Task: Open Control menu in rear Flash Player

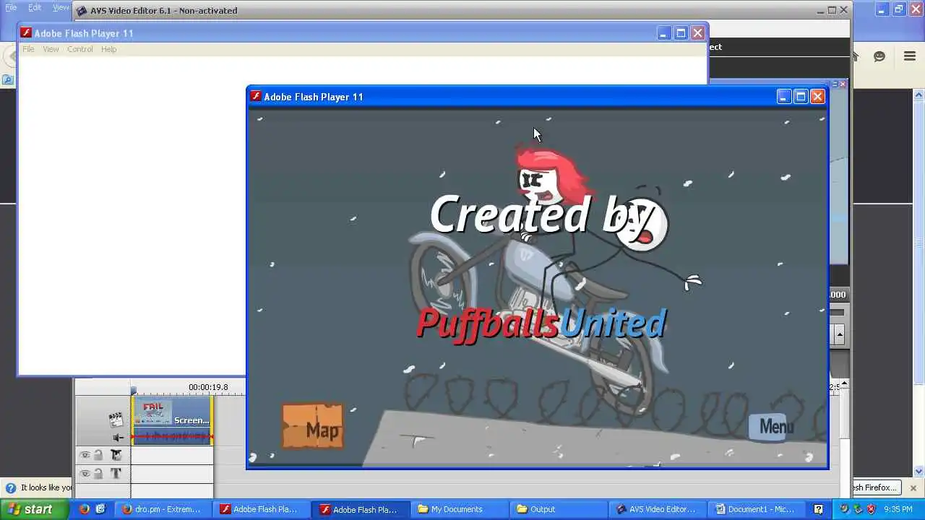Action: tap(80, 49)
